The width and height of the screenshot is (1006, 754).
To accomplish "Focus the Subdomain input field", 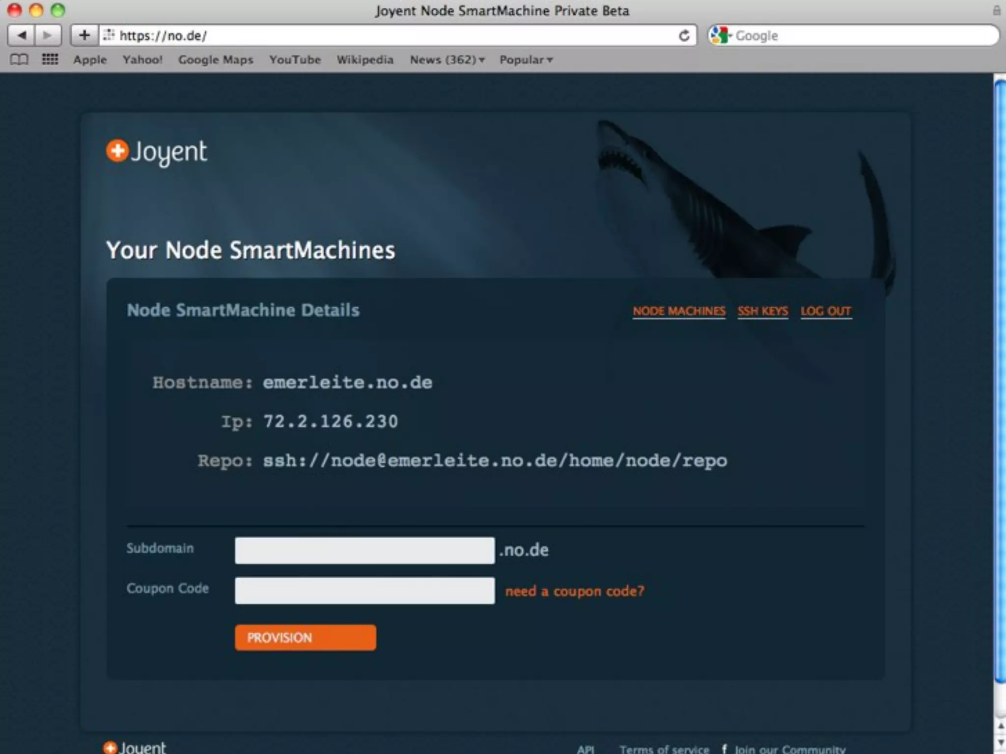I will pyautogui.click(x=364, y=550).
